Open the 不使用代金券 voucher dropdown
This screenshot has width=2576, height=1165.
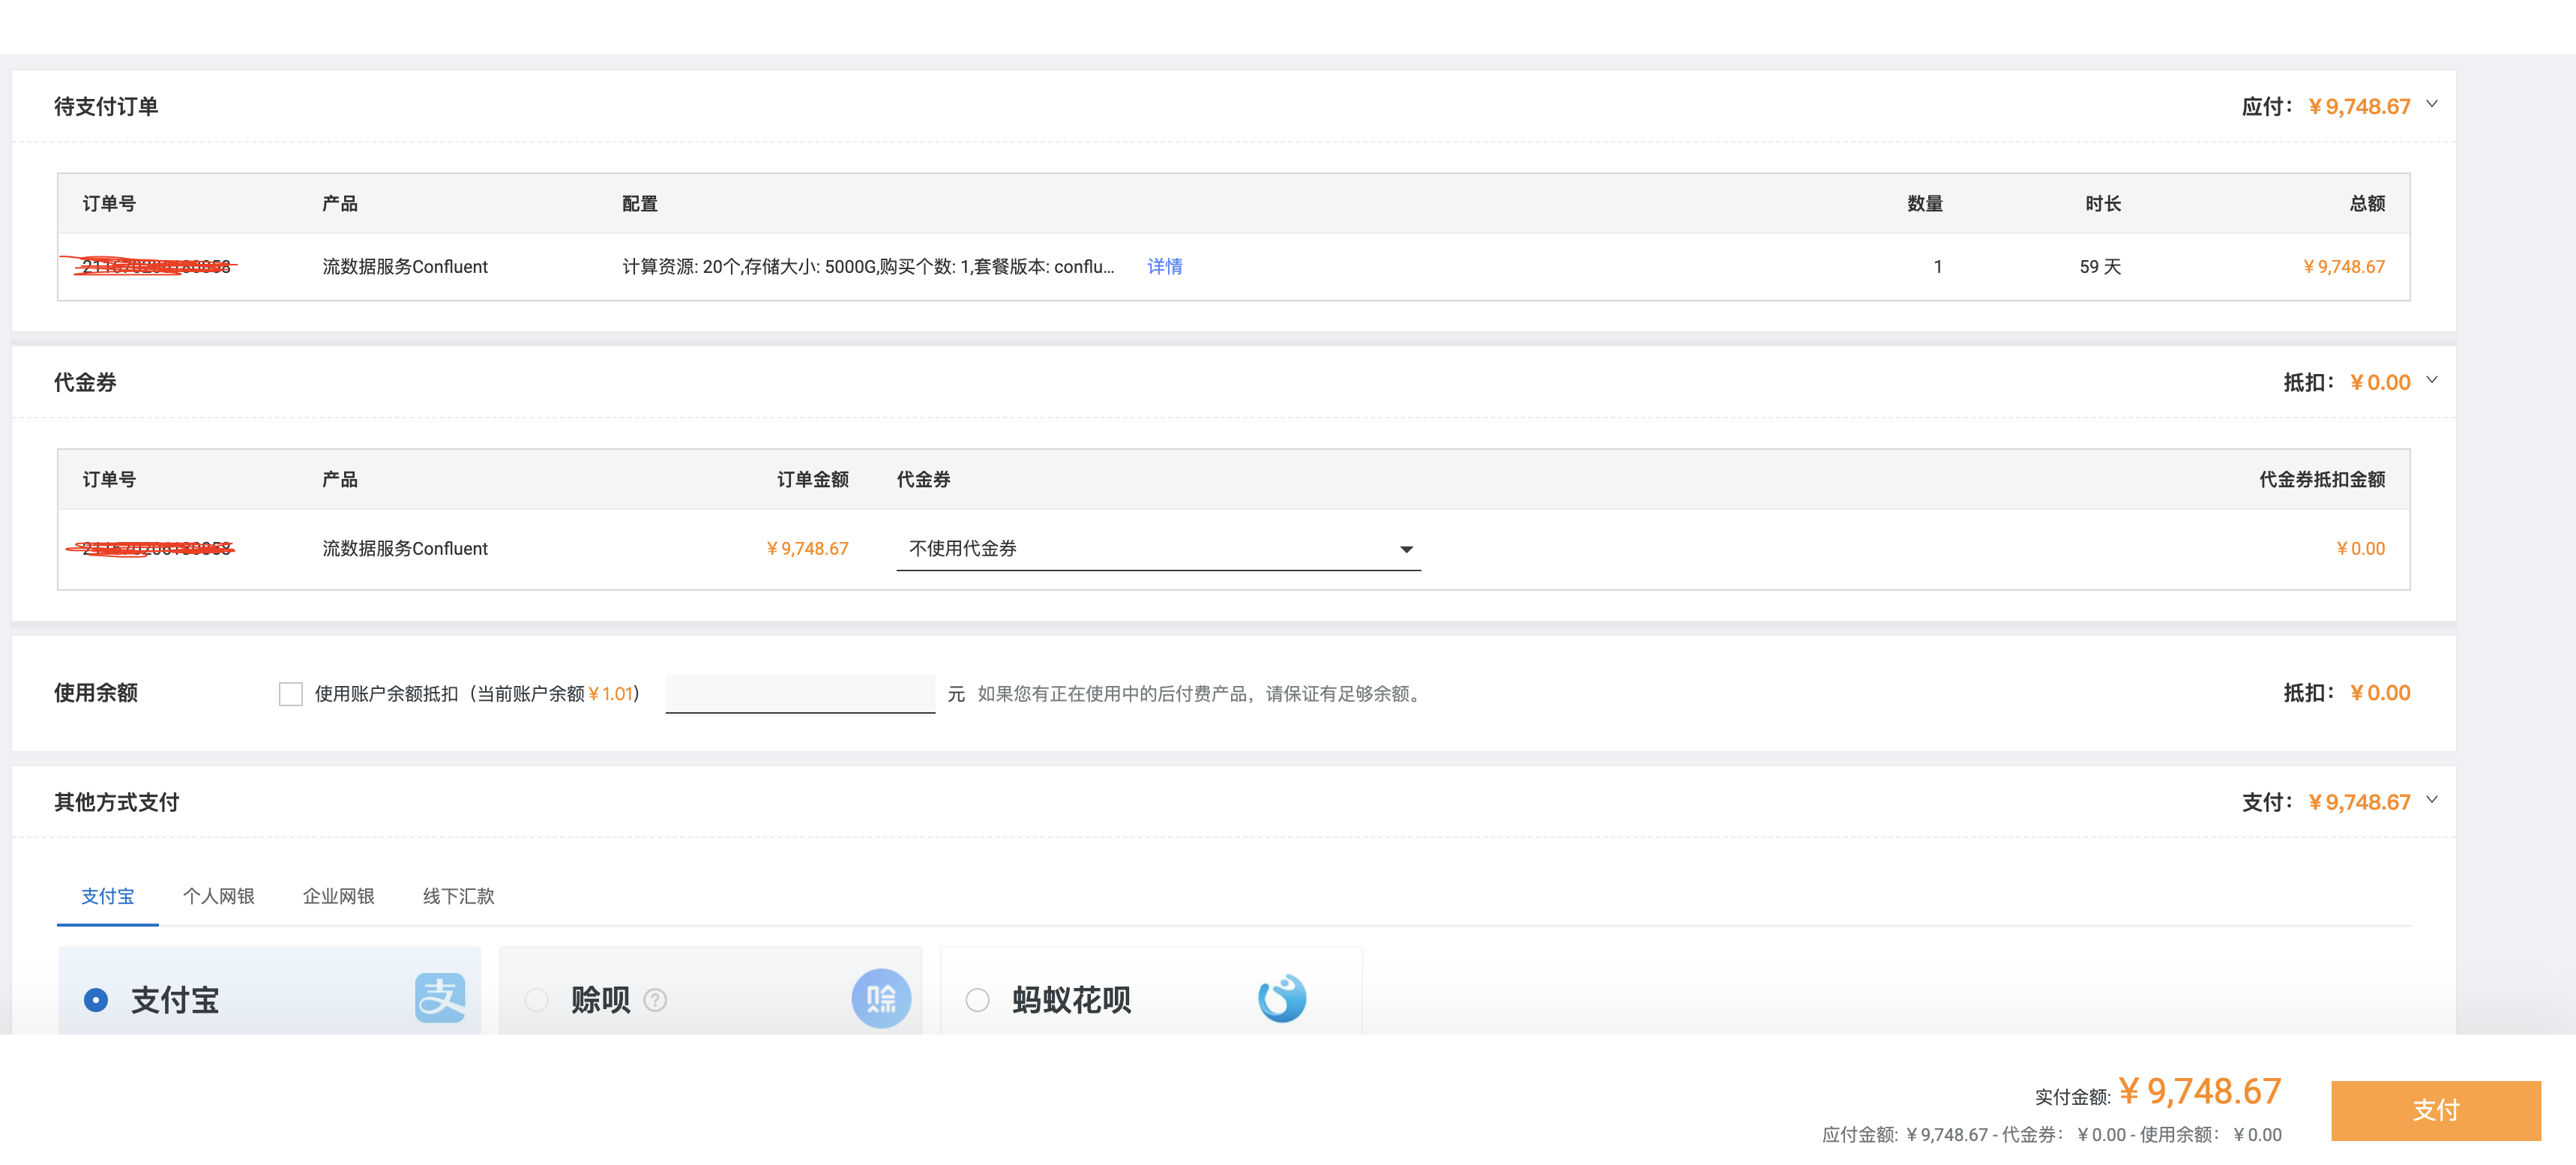click(x=1158, y=549)
